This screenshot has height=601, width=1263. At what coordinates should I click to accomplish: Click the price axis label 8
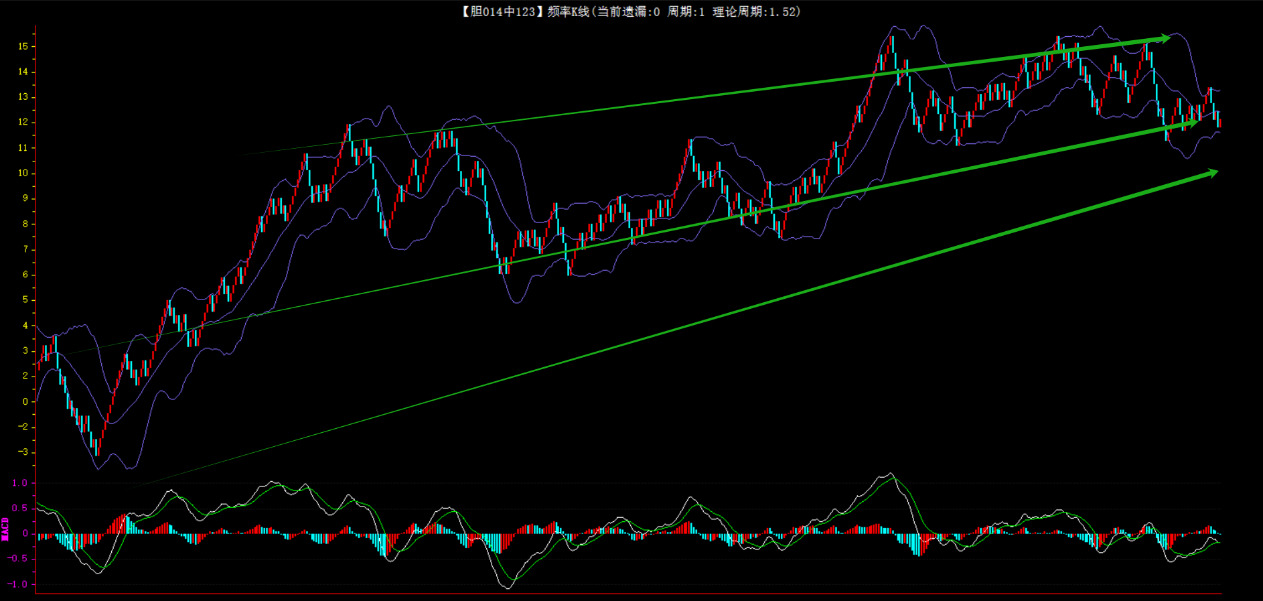tap(25, 224)
